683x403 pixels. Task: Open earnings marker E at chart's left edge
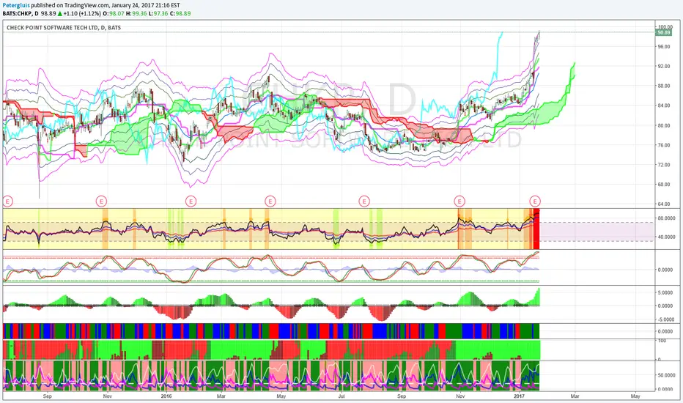pyautogui.click(x=7, y=202)
